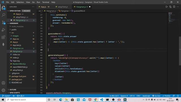
Task: Open the Extensions view
Action: pos(3,37)
